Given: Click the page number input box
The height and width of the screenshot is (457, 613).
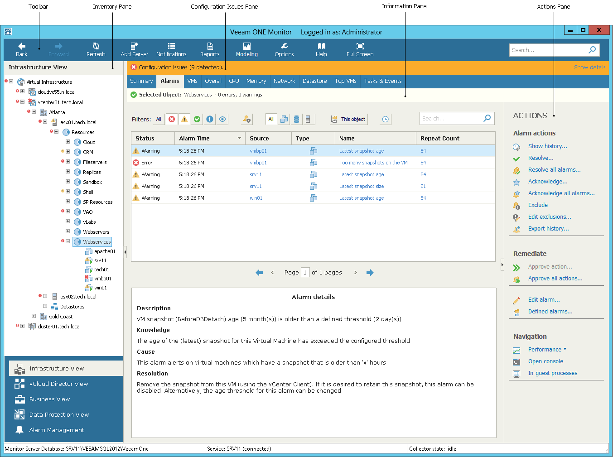Looking at the screenshot, I should pos(305,272).
